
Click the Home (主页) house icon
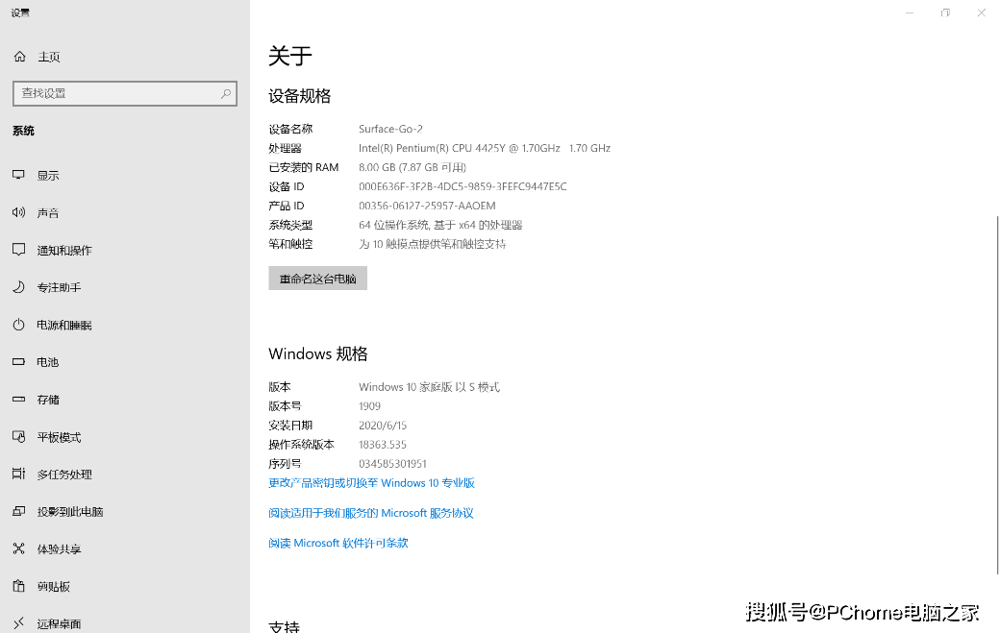pos(19,57)
